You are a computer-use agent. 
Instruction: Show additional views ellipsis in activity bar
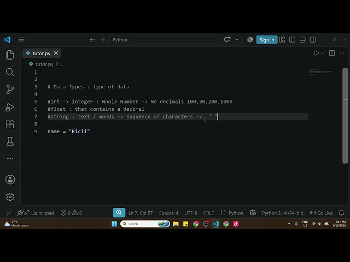(10, 159)
